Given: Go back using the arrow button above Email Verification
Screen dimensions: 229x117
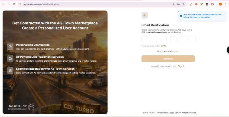Looking at the screenshot, I should (x=145, y=15).
